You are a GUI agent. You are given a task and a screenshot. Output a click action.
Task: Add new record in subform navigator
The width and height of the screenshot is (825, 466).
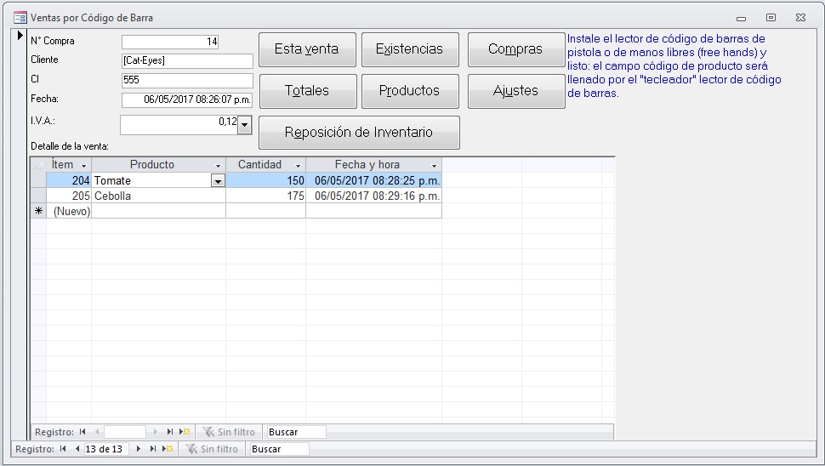click(x=185, y=432)
